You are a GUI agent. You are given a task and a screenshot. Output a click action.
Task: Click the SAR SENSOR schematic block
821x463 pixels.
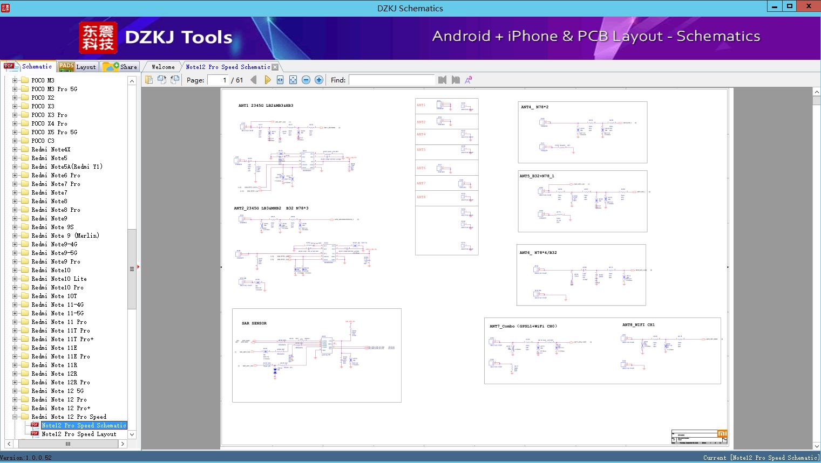[317, 355]
